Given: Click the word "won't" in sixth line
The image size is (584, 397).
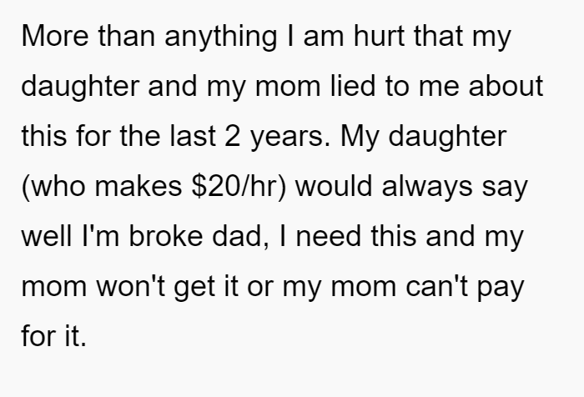Looking at the screenshot, I should click(x=131, y=285).
